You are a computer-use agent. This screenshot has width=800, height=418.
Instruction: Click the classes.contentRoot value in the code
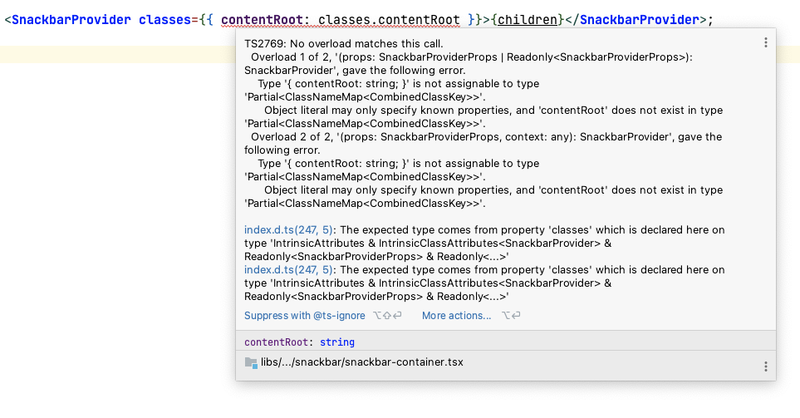coord(389,20)
